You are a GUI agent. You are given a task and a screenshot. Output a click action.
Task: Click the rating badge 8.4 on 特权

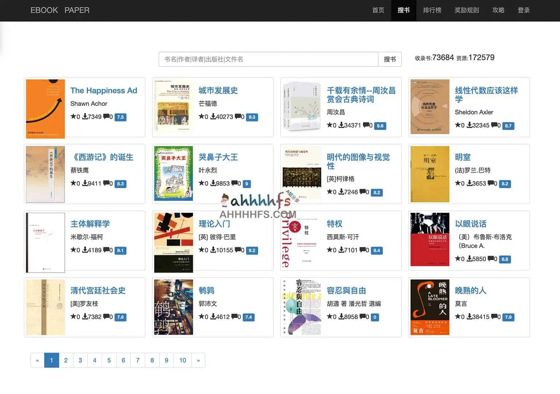point(377,251)
